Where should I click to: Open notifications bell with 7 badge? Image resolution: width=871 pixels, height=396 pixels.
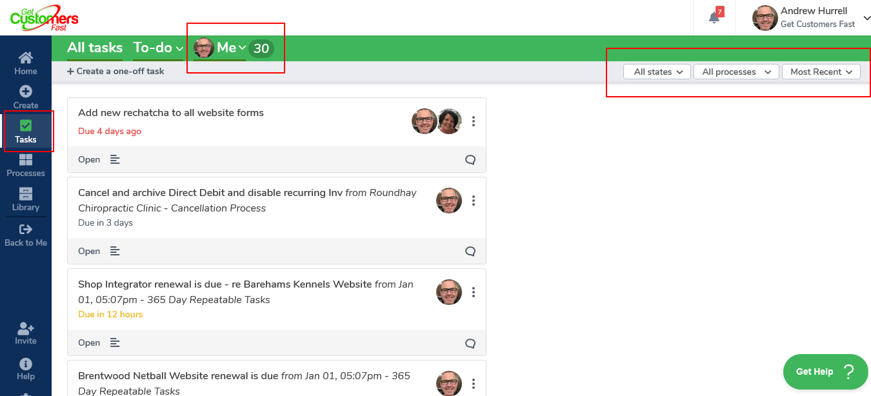tap(715, 17)
